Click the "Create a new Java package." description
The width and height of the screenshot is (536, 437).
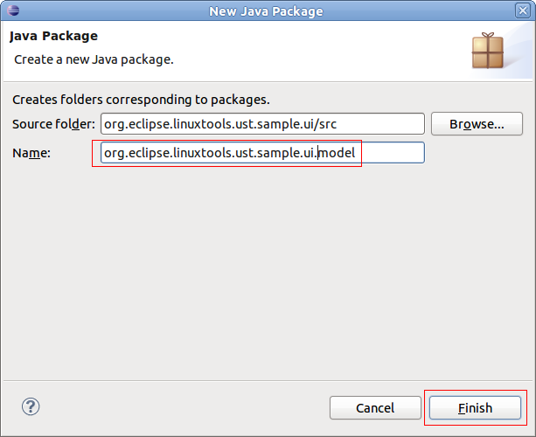pos(94,59)
